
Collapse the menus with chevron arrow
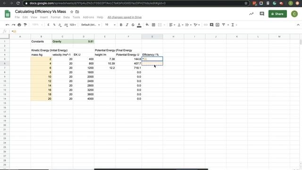point(298,25)
